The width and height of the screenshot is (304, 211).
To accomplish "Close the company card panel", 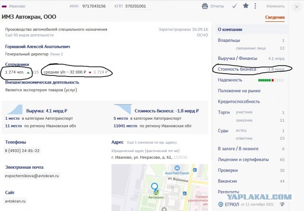I will click(x=296, y=7).
